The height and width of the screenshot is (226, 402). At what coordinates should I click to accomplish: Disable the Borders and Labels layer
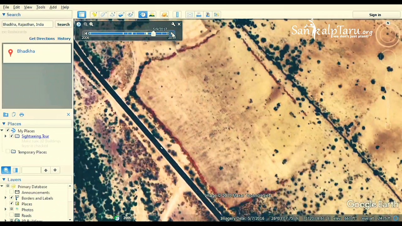12,198
